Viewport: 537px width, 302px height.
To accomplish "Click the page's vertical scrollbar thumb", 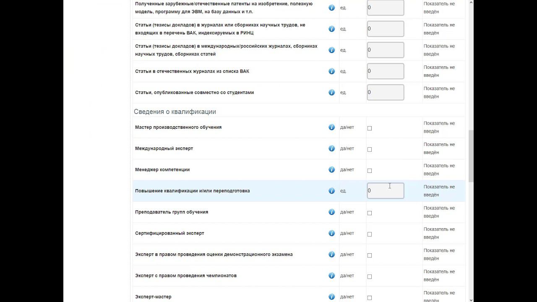I will click(471, 155).
